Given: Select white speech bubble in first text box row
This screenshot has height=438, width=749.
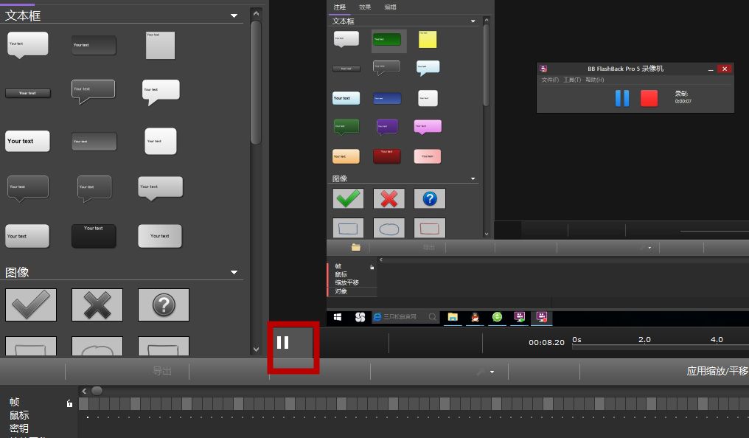Looking at the screenshot, I should point(28,45).
